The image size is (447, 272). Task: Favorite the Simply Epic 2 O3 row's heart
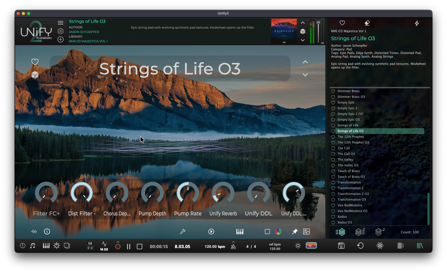click(333, 114)
